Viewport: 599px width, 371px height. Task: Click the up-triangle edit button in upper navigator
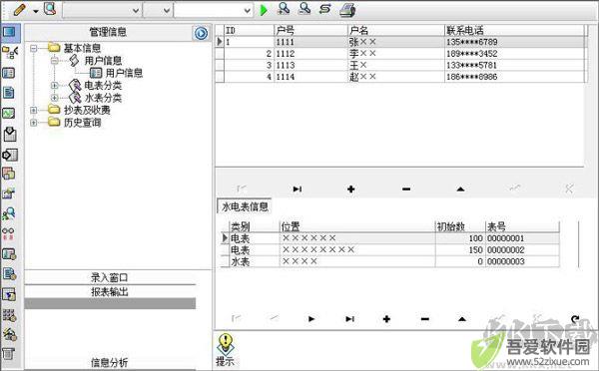pos(460,188)
